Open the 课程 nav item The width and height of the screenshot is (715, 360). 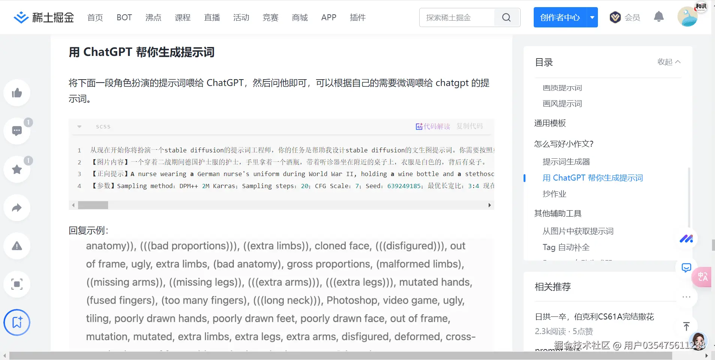click(x=183, y=17)
